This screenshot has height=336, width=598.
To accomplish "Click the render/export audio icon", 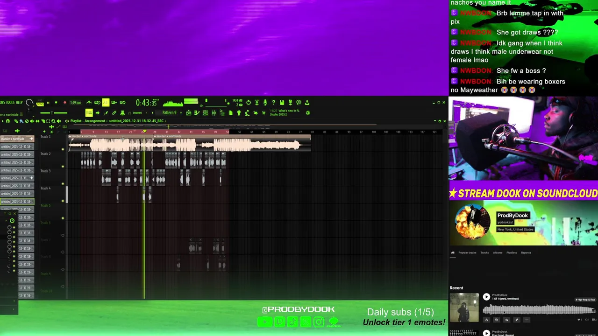I will [x=290, y=103].
